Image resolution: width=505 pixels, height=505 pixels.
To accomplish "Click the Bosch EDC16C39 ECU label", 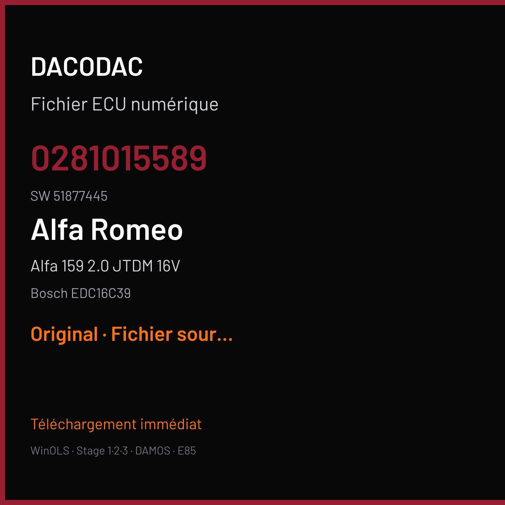I will (x=80, y=294).
